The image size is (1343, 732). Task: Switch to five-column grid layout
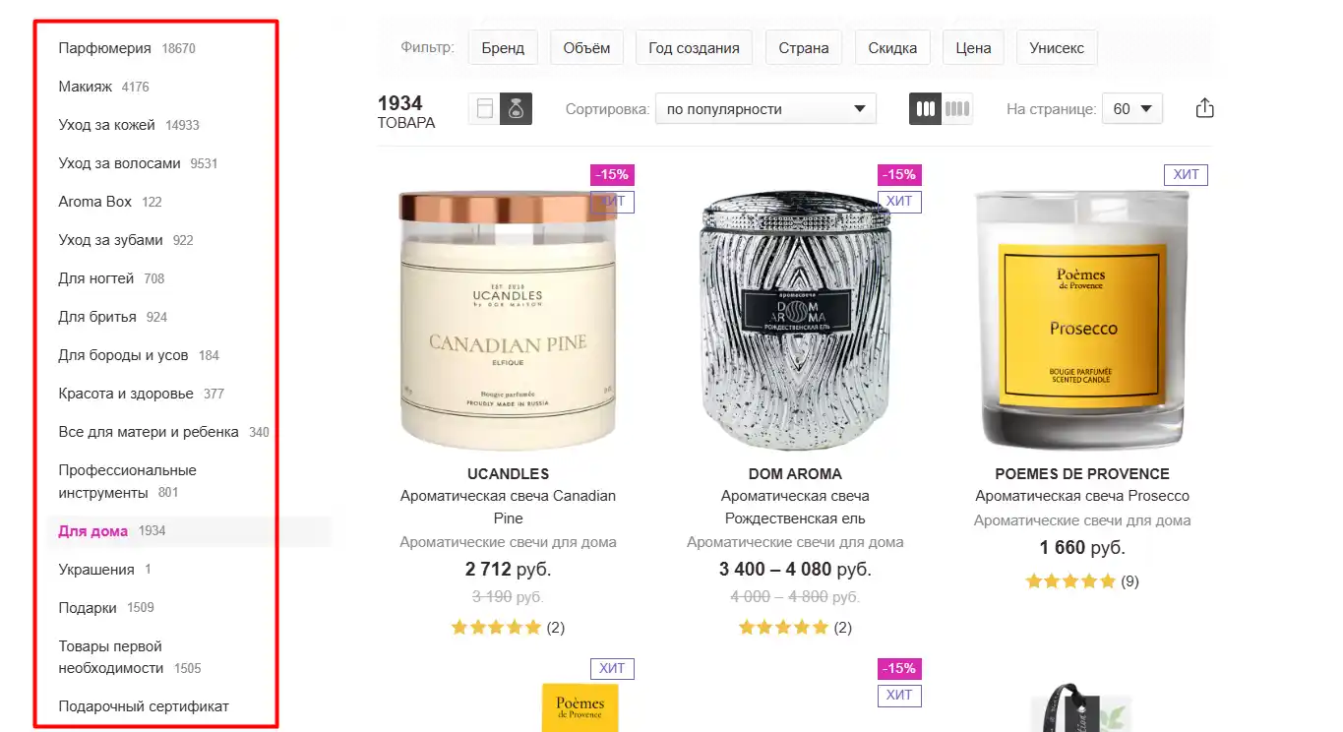pos(957,108)
